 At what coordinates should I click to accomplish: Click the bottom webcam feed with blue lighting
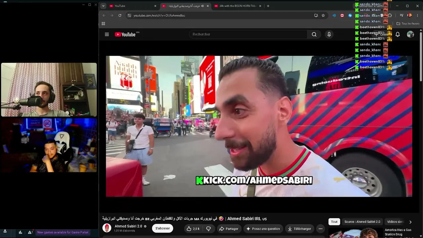[x=49, y=145]
